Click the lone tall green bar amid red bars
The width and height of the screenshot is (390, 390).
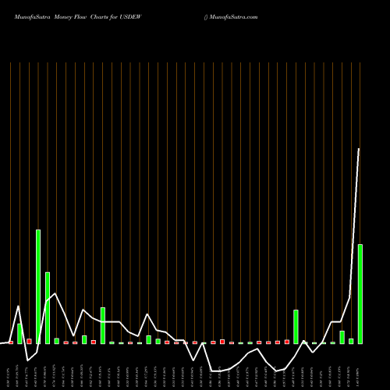(x=296, y=327)
